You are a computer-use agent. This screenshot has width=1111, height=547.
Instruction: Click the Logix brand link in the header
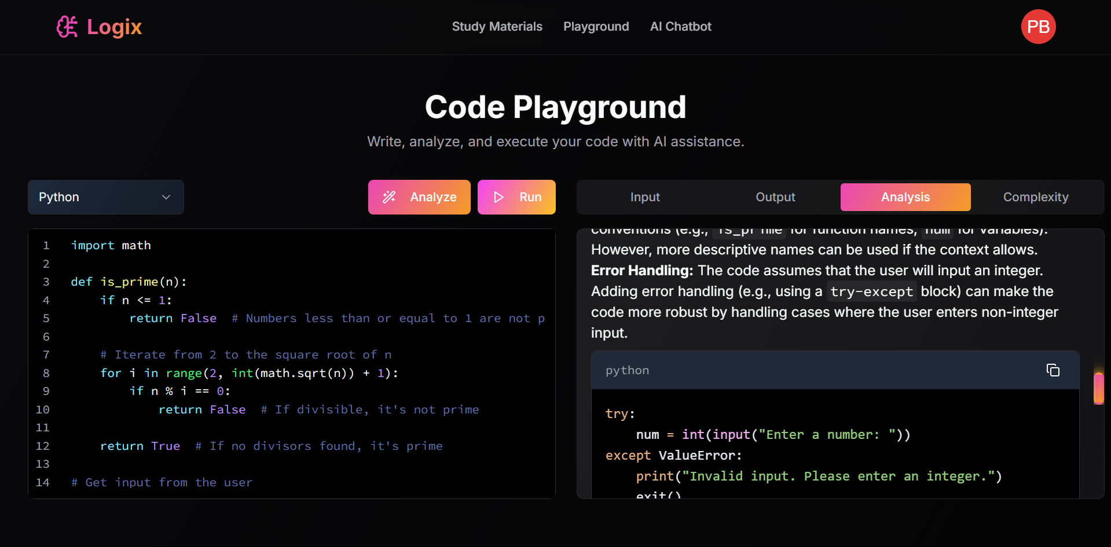click(98, 27)
